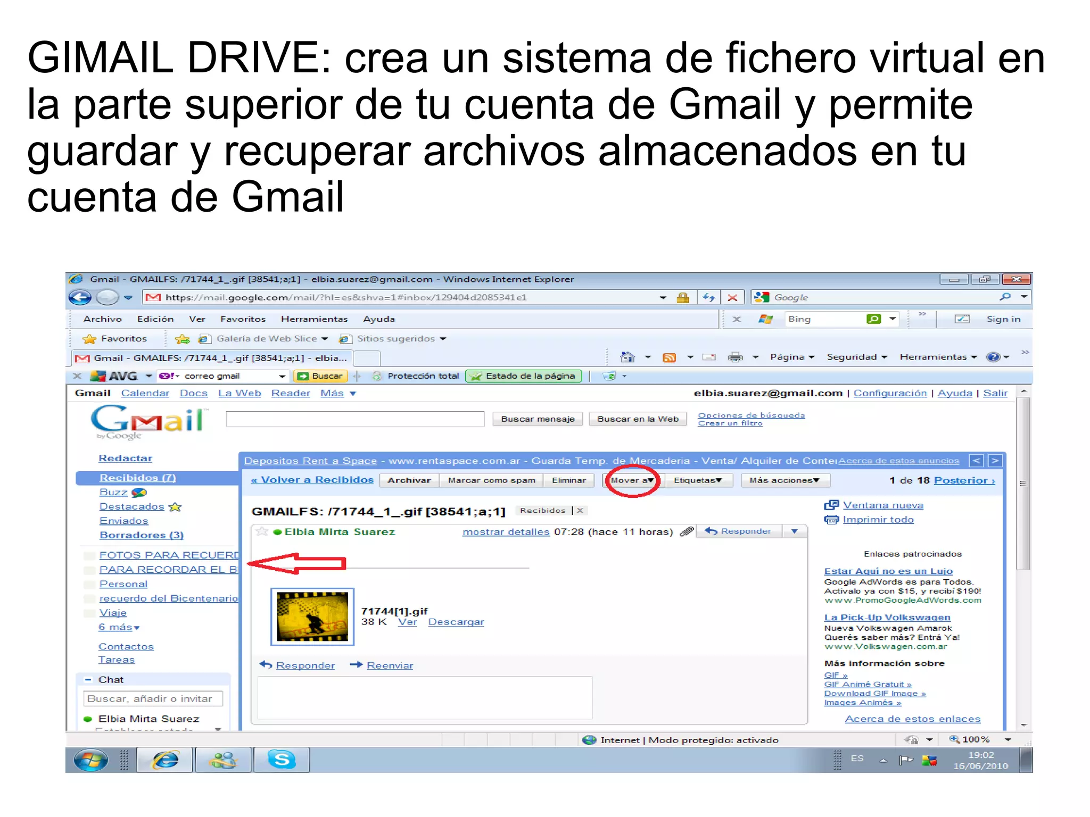Click the security padlock icon in address bar
Image resolution: width=1090 pixels, height=817 pixels.
tap(683, 298)
